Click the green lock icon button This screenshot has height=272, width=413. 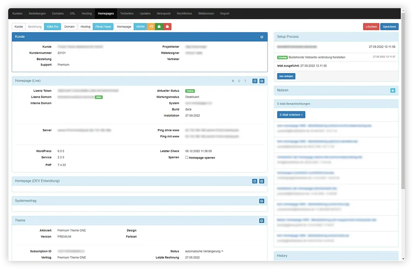click(159, 27)
